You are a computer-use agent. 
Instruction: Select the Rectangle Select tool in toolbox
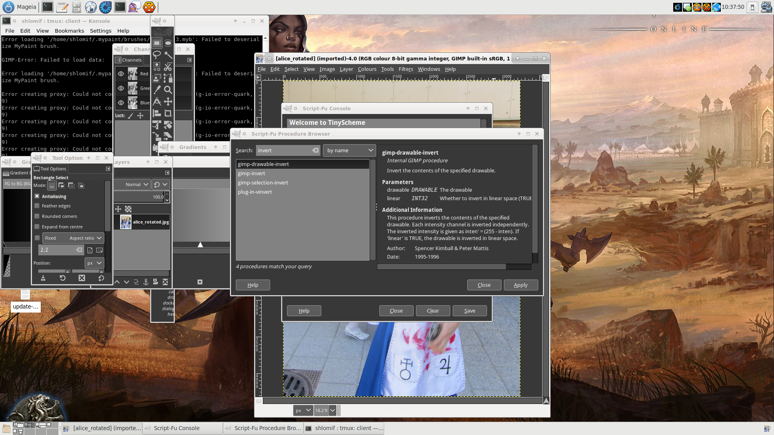click(157, 43)
